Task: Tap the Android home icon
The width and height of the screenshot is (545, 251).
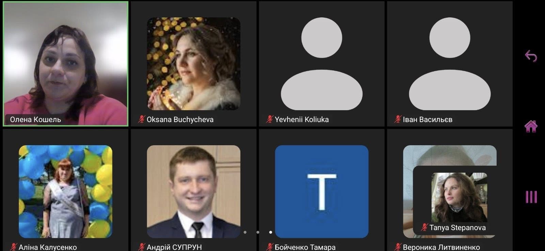Action: 531,126
